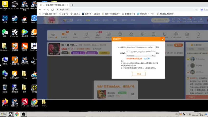Screen dimensions: 208x117
Task: Click the rtmp address field
Action: click(141, 47)
